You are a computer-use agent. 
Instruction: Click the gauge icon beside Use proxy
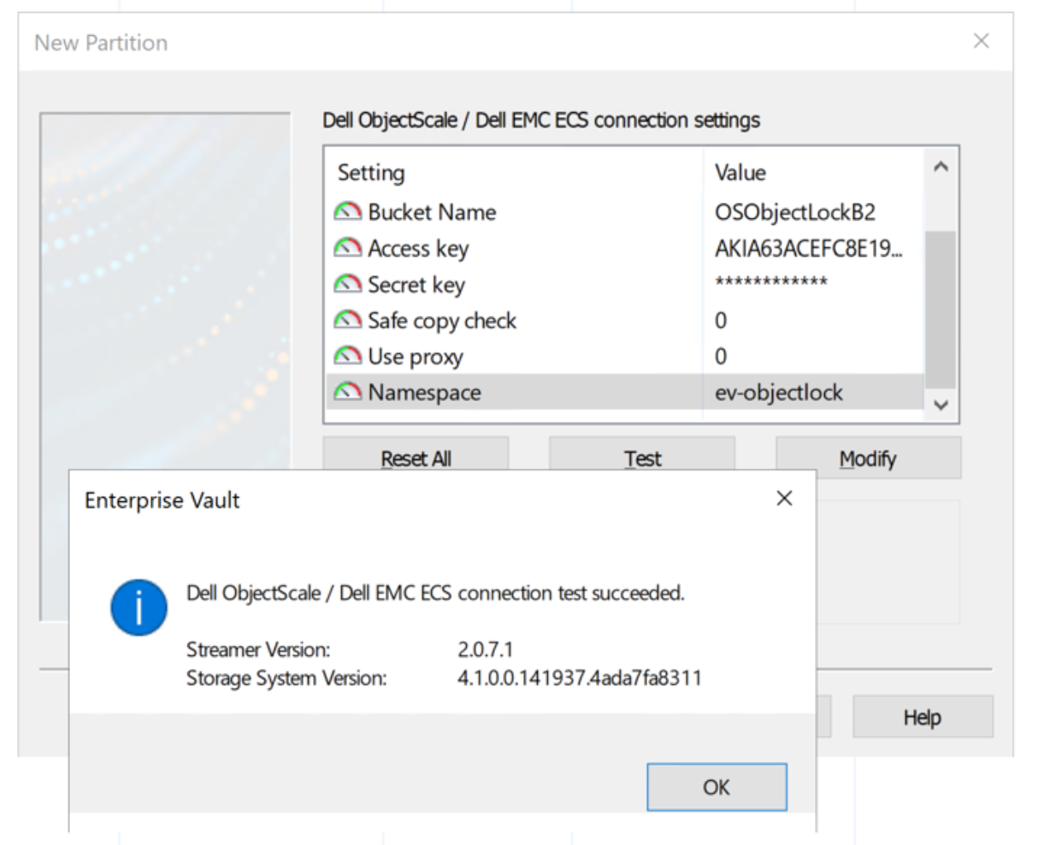click(347, 355)
